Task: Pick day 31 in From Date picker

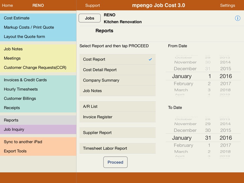Action: click(x=208, y=69)
